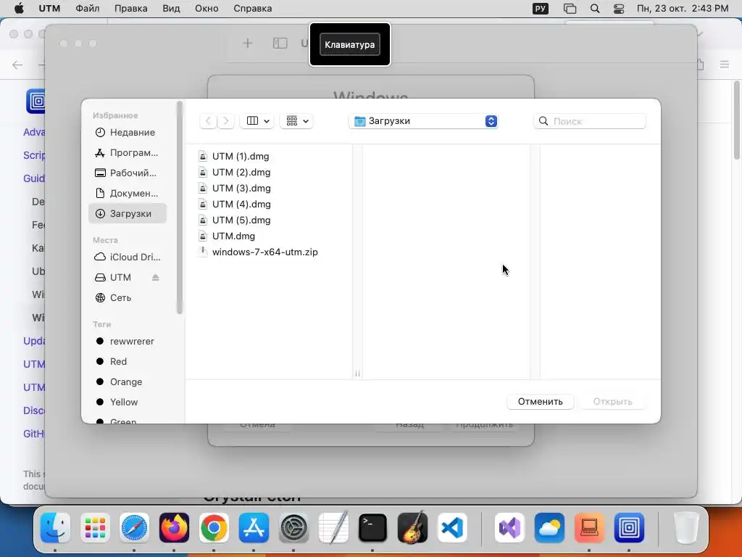Viewport: 742px width, 557px height.
Task: Open the Вид menu
Action: [x=171, y=9]
